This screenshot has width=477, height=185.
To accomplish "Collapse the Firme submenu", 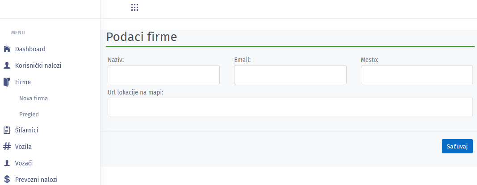I will coord(23,82).
